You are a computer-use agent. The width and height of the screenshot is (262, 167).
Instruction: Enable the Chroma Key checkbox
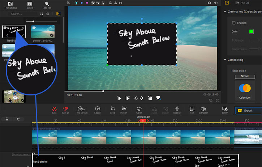234,23
